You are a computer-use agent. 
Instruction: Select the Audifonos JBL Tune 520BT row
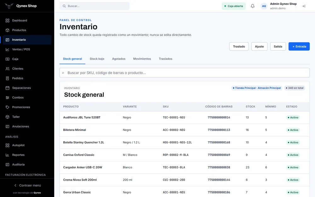click(x=184, y=118)
